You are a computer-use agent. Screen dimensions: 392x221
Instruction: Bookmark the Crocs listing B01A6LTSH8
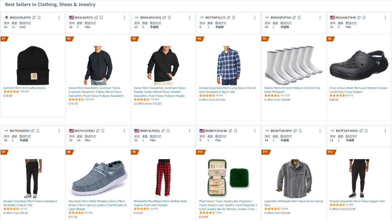tap(364, 17)
